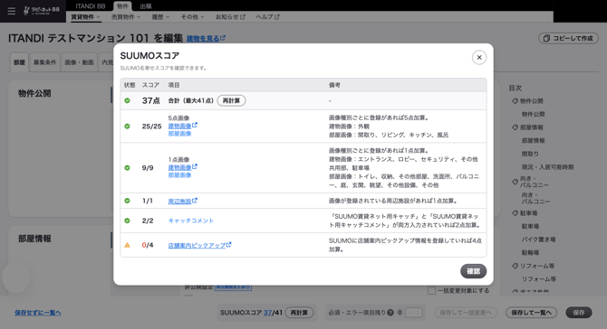
Task: Open the 部屋画像 link in 1点画像 row
Action: [x=179, y=175]
